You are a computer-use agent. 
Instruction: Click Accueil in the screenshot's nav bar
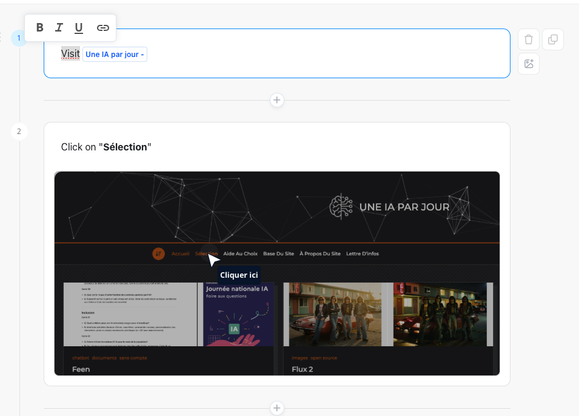(x=181, y=253)
